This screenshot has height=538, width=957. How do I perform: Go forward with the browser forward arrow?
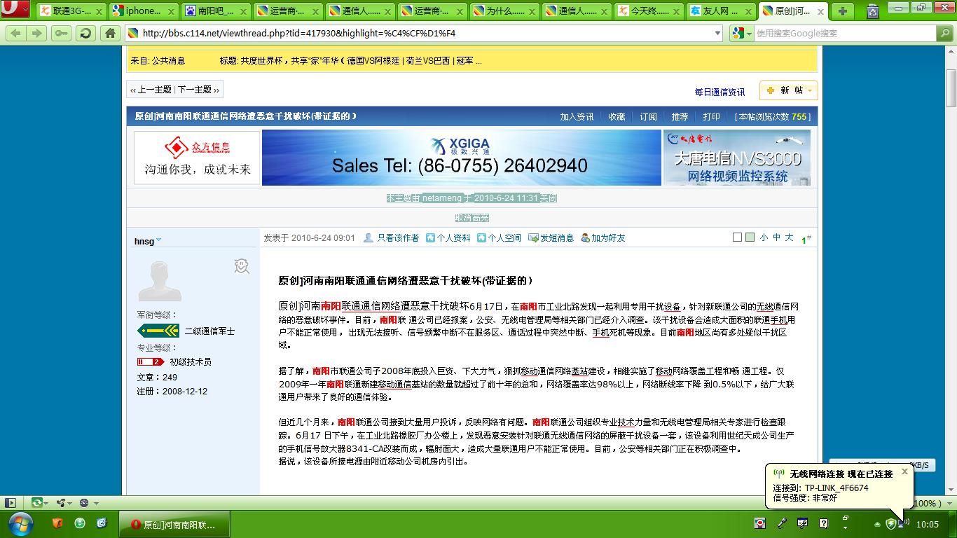tap(36, 33)
